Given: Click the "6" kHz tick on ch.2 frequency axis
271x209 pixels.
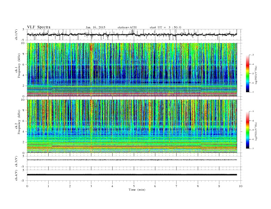Looking at the screenshot, I should pos(24,121).
